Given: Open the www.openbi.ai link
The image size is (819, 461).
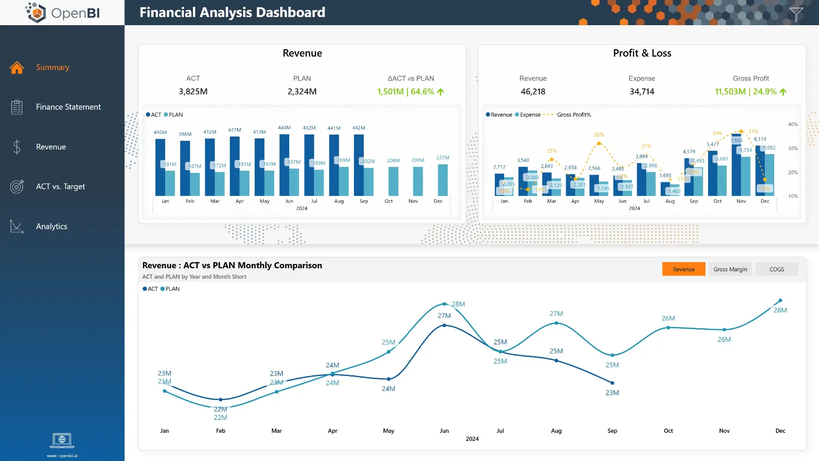Looking at the screenshot, I should click(x=62, y=455).
